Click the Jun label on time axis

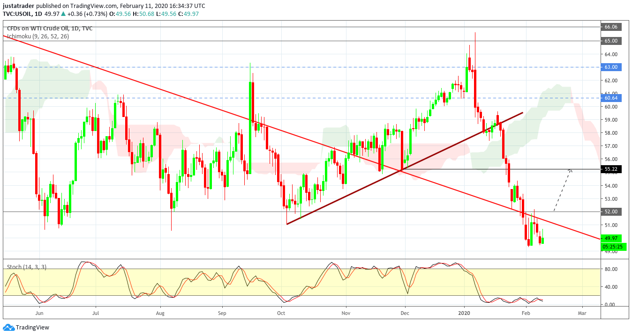coord(39,313)
